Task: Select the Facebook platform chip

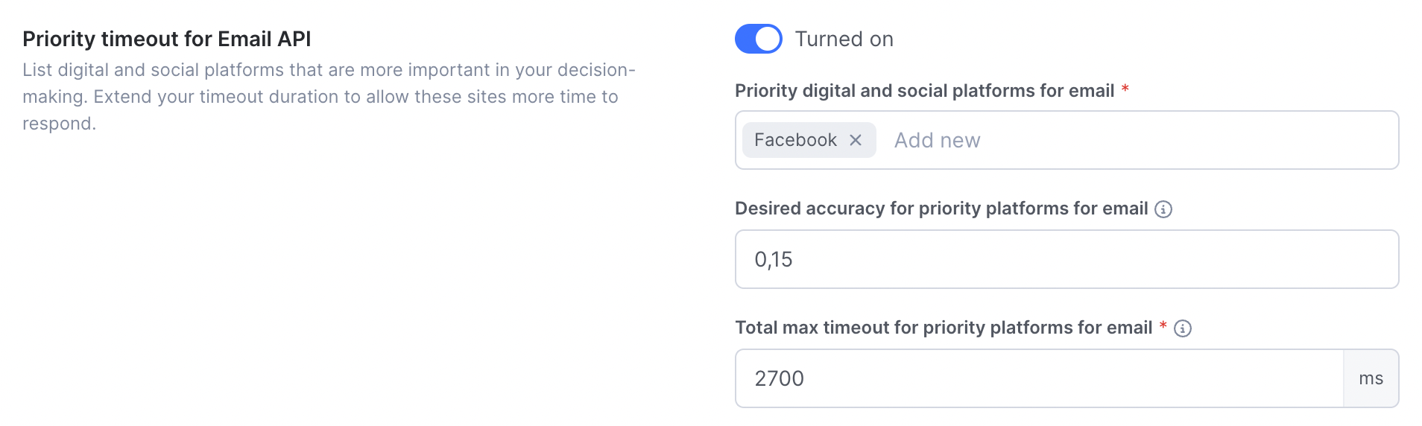Action: (x=809, y=140)
